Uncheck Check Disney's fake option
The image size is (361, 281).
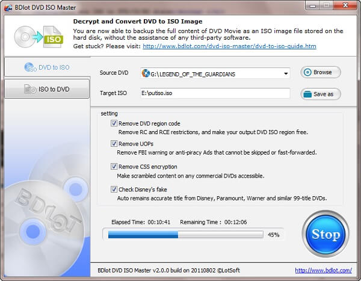(x=114, y=189)
